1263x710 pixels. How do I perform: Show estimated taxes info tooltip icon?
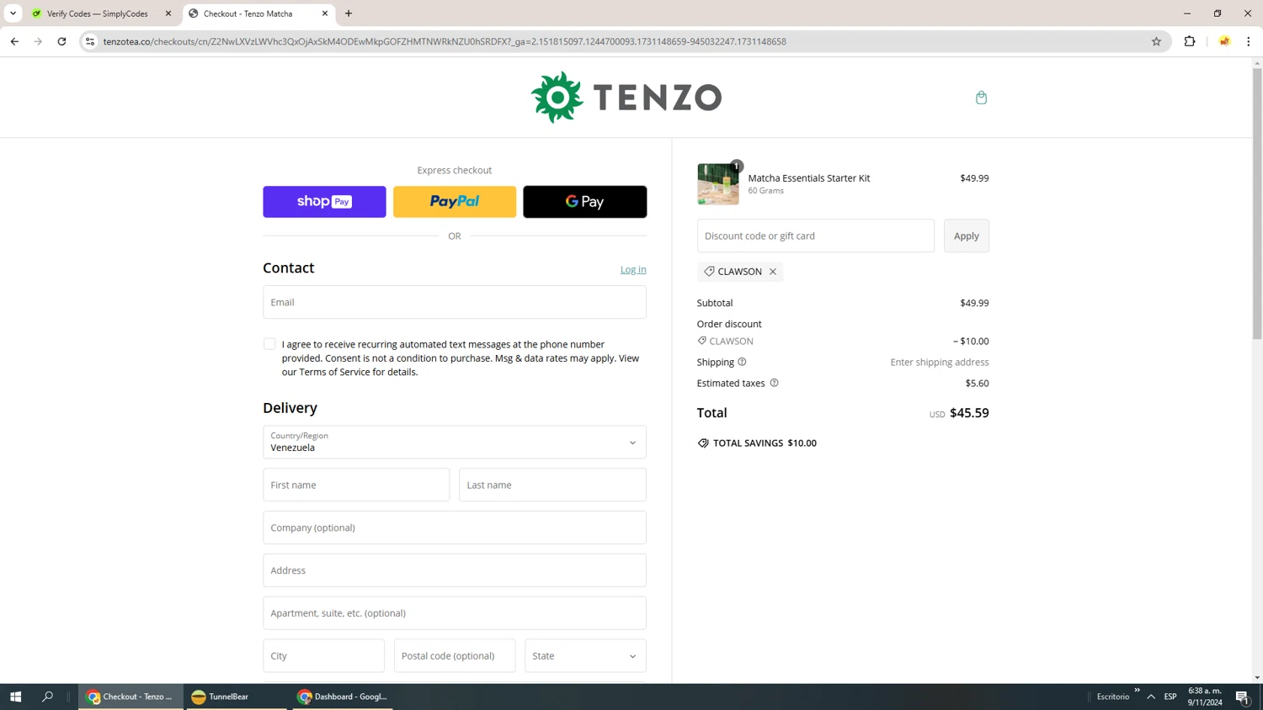point(774,383)
